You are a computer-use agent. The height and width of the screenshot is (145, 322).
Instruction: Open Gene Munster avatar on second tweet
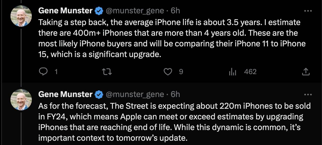21,100
